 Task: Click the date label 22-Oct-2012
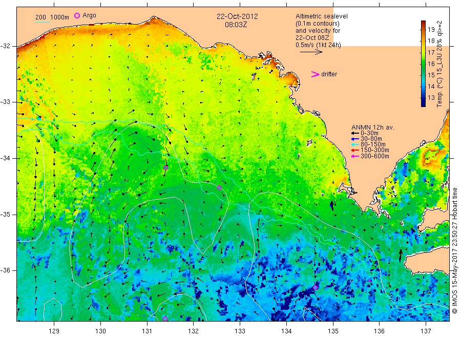coord(237,16)
